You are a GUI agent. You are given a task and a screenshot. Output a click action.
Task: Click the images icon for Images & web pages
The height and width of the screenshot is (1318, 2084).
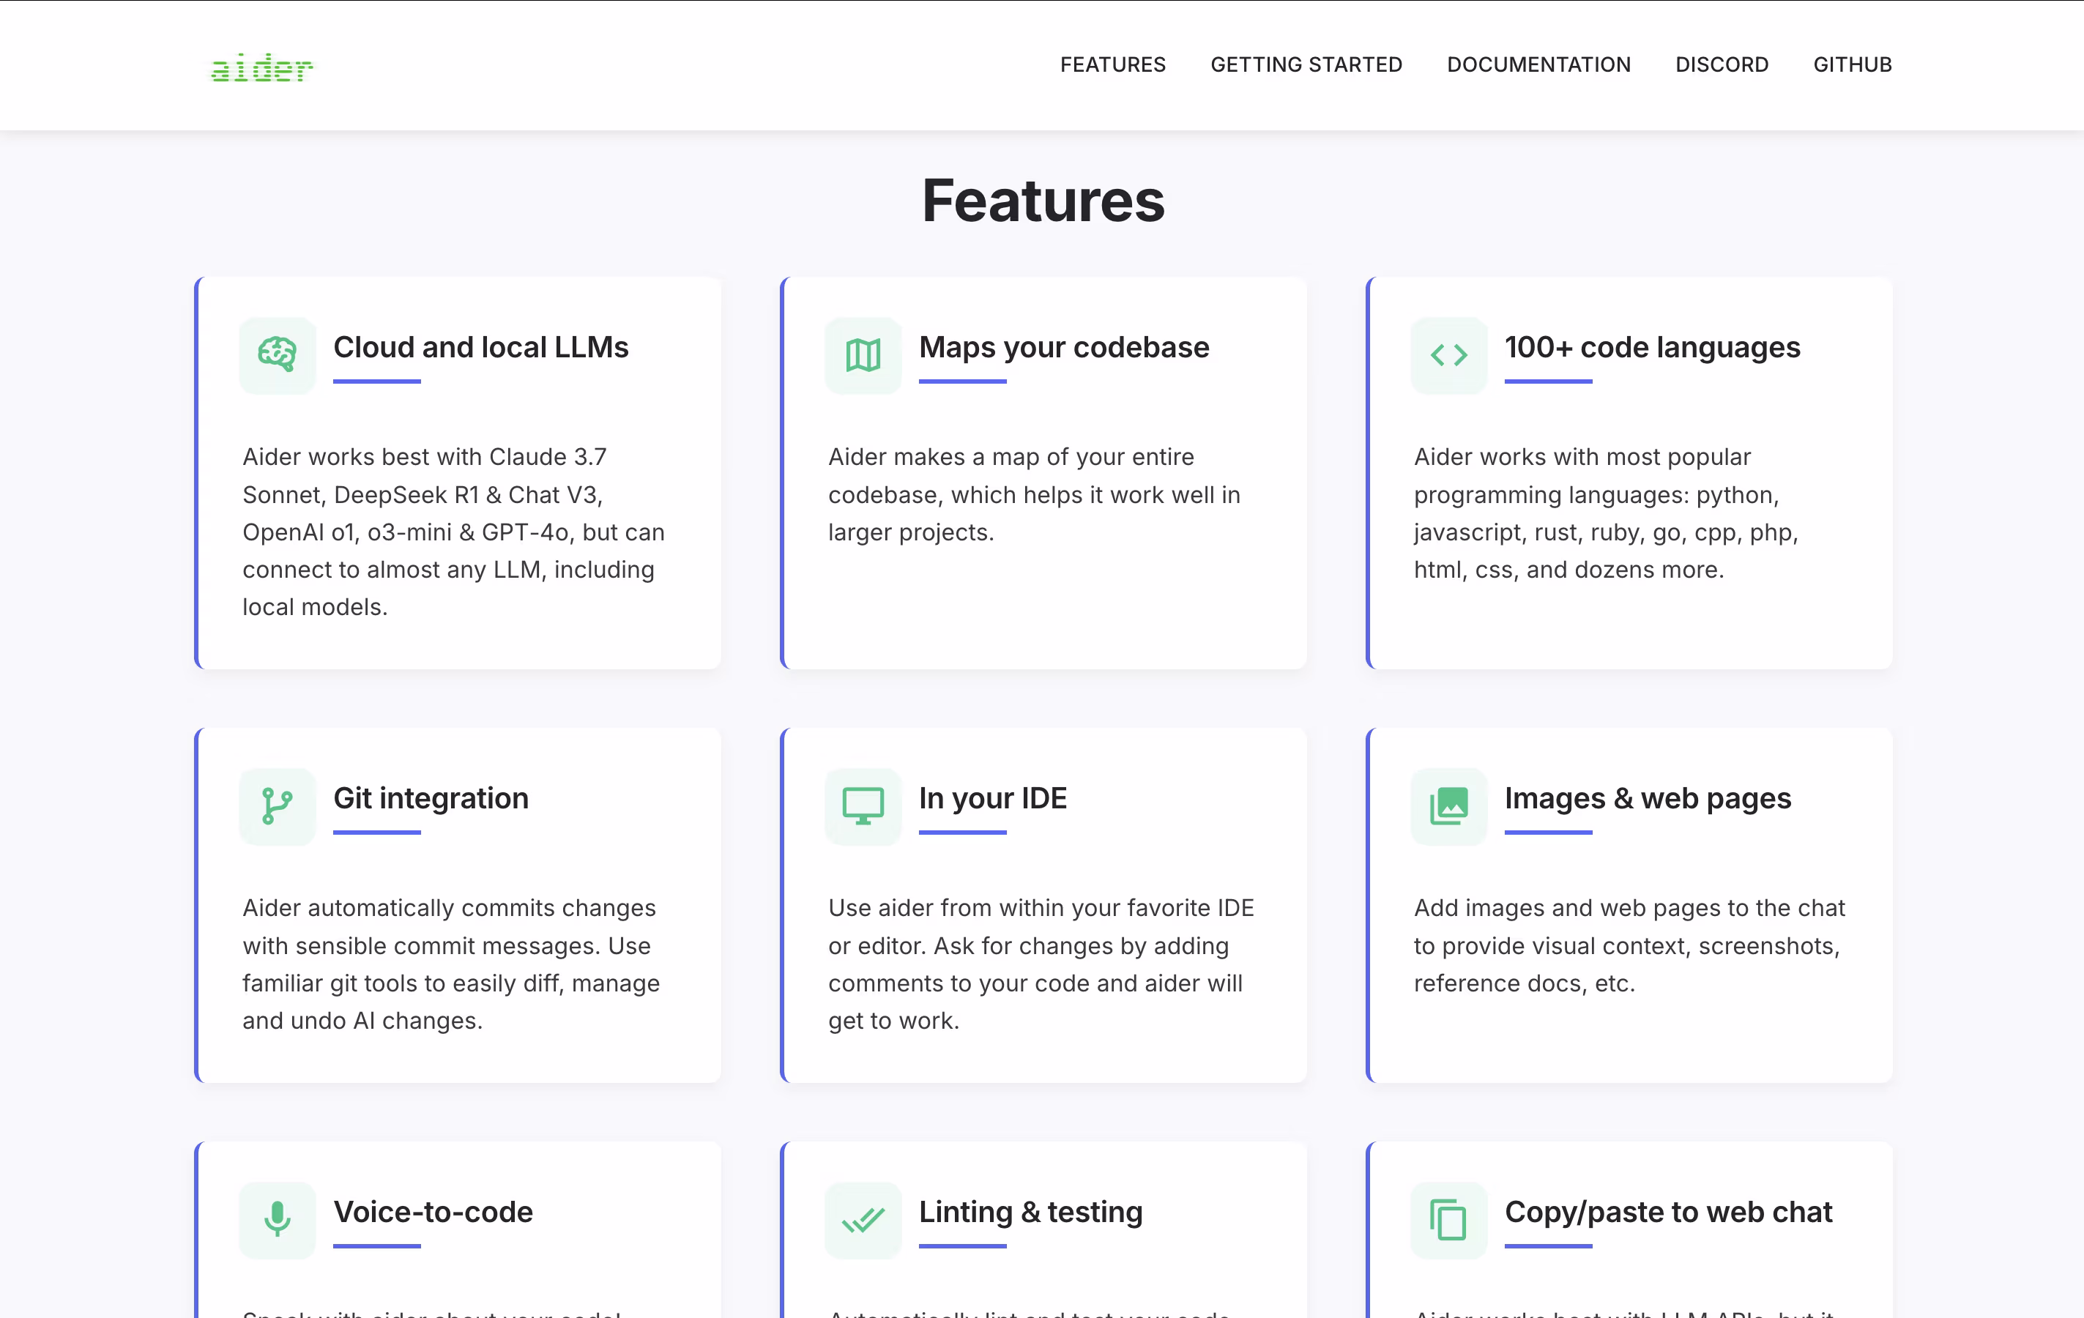coord(1448,805)
